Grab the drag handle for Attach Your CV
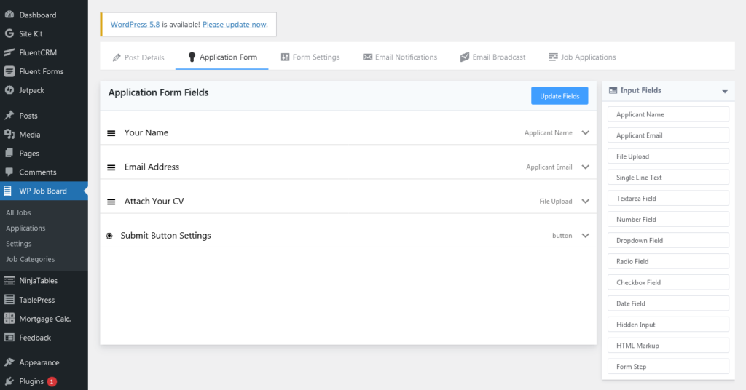The width and height of the screenshot is (746, 390). tap(111, 202)
